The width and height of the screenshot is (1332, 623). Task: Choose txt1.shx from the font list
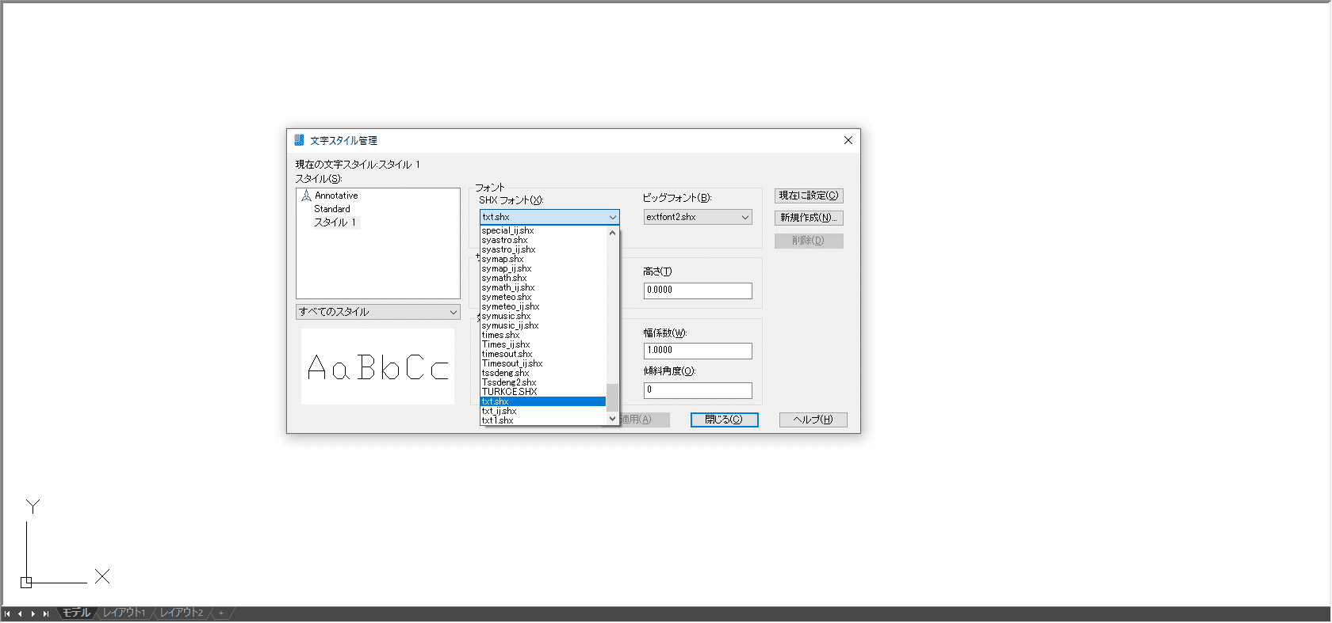pyautogui.click(x=543, y=420)
